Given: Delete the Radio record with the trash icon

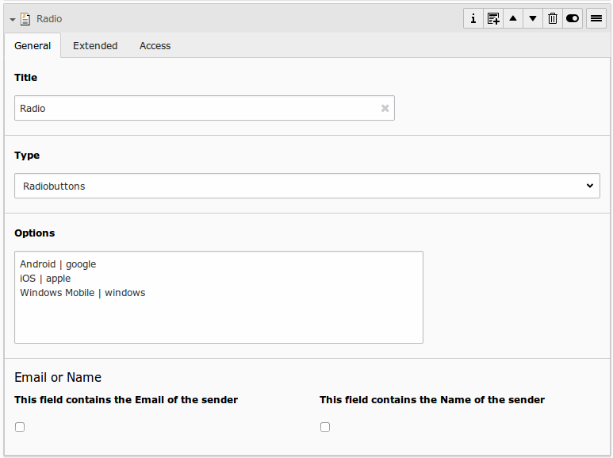Looking at the screenshot, I should pyautogui.click(x=553, y=18).
